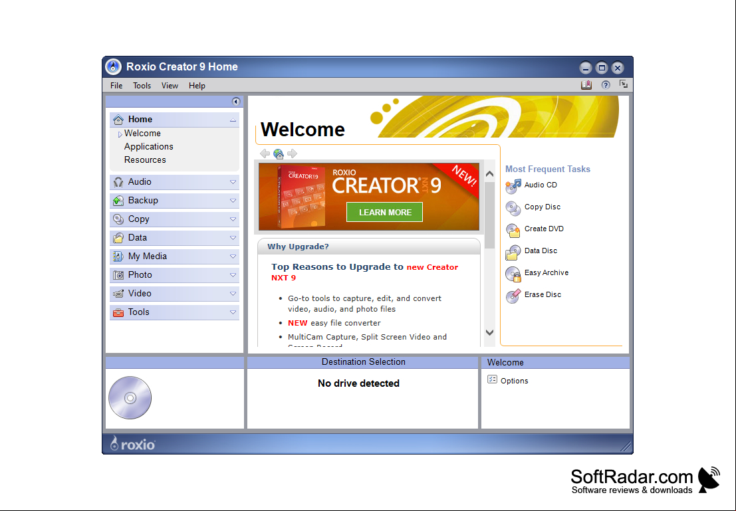Collapse the Home section
The height and width of the screenshot is (511, 736).
(x=233, y=120)
